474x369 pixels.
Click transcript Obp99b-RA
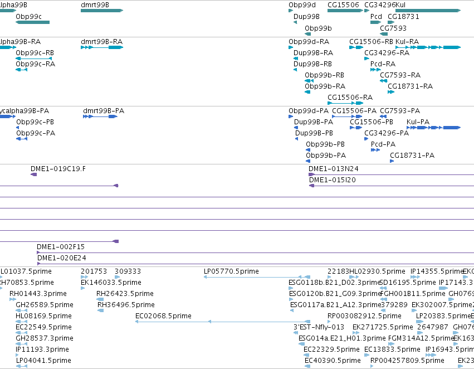tap(325, 86)
